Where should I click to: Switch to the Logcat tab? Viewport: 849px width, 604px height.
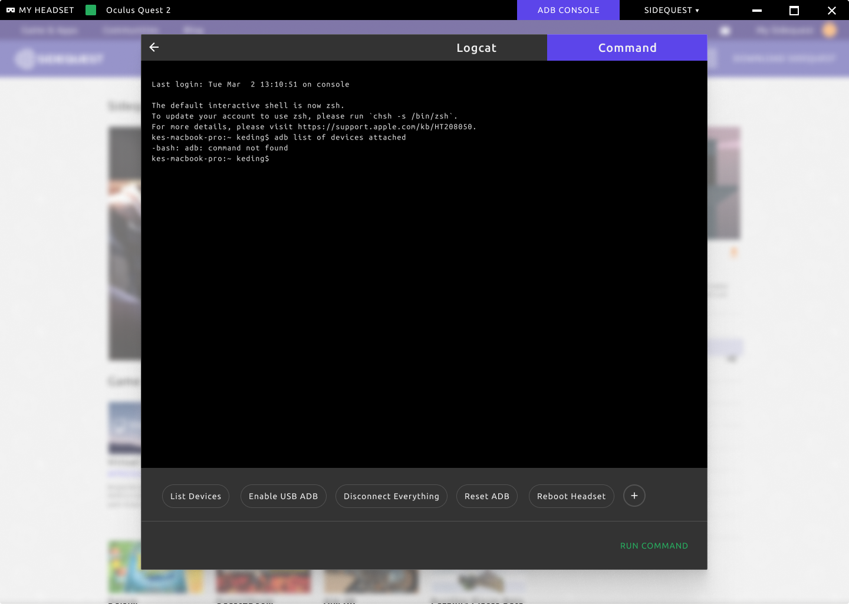pyautogui.click(x=476, y=48)
